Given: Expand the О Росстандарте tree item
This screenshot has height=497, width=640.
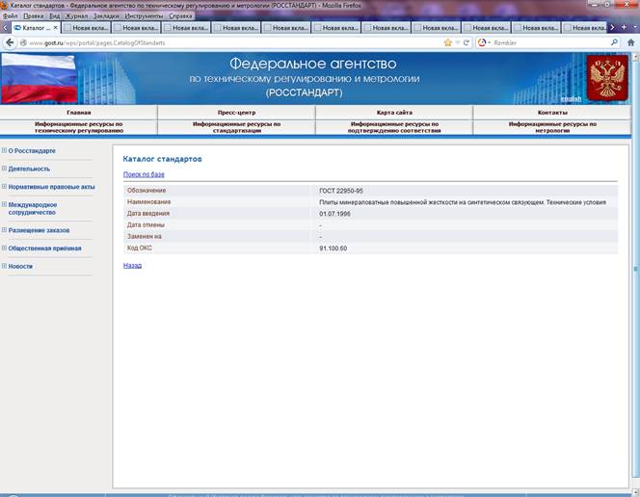Looking at the screenshot, I should (x=4, y=150).
